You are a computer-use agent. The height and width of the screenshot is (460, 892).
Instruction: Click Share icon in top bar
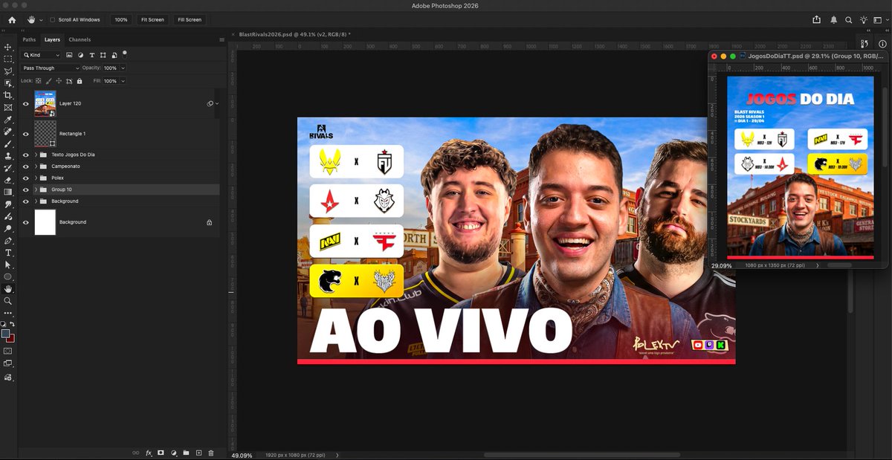coord(817,19)
